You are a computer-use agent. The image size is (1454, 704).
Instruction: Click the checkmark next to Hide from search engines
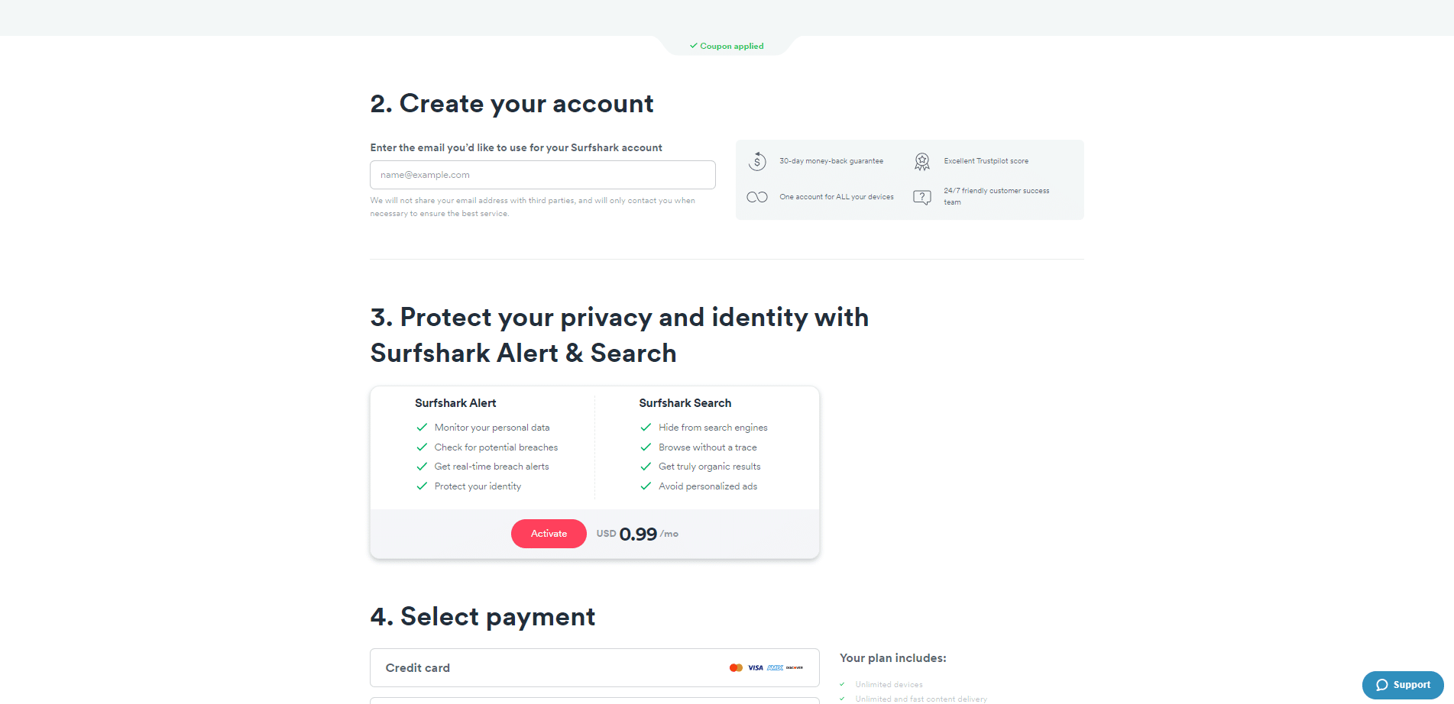(x=646, y=428)
